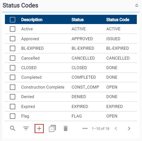Collapse the Status Codes panel
This screenshot has height=141, width=142.
pos(137,5)
